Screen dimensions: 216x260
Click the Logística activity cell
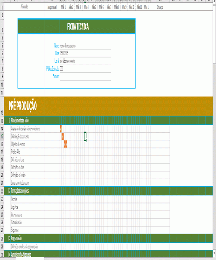click(28, 207)
